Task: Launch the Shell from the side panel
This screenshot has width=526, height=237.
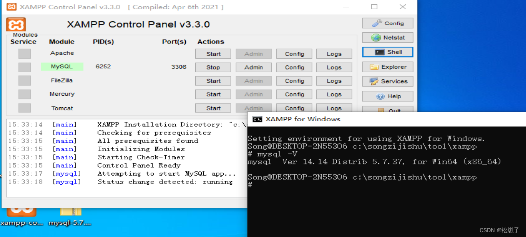Action: pyautogui.click(x=388, y=52)
